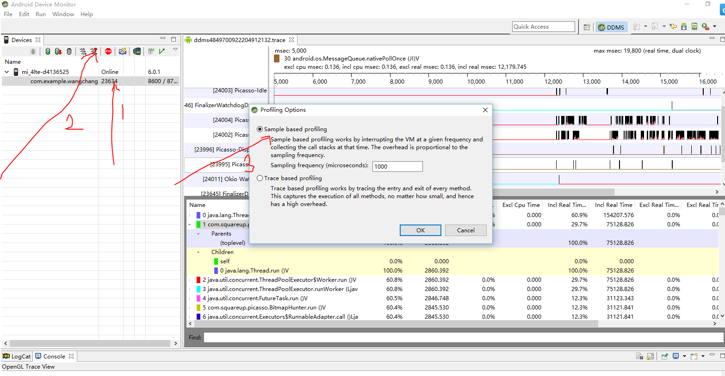Click the Run External Tools icon
The image size is (725, 376).
pyautogui.click(x=705, y=27)
